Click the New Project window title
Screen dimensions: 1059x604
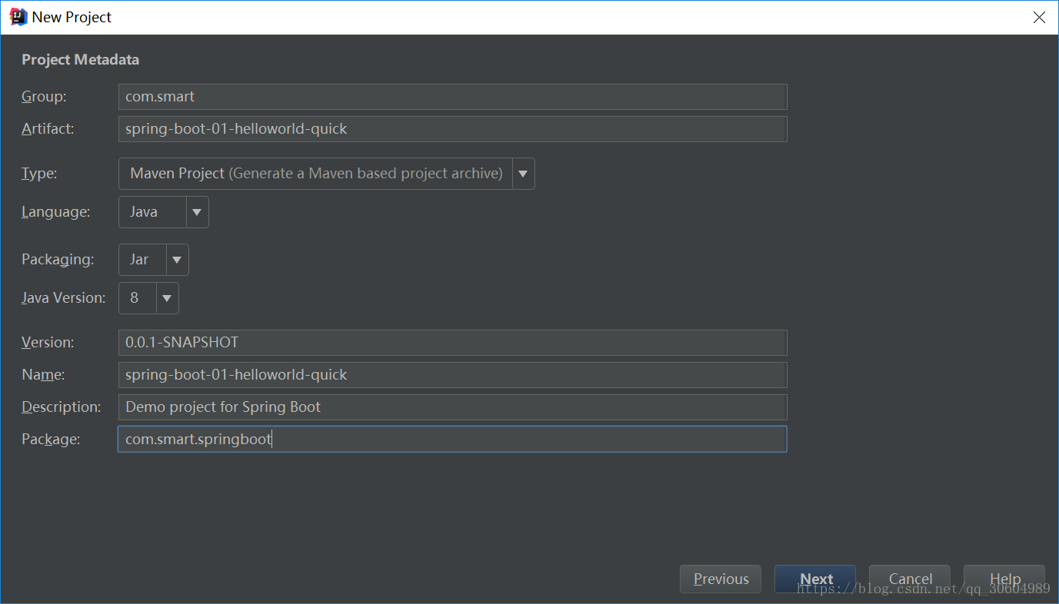tap(72, 17)
